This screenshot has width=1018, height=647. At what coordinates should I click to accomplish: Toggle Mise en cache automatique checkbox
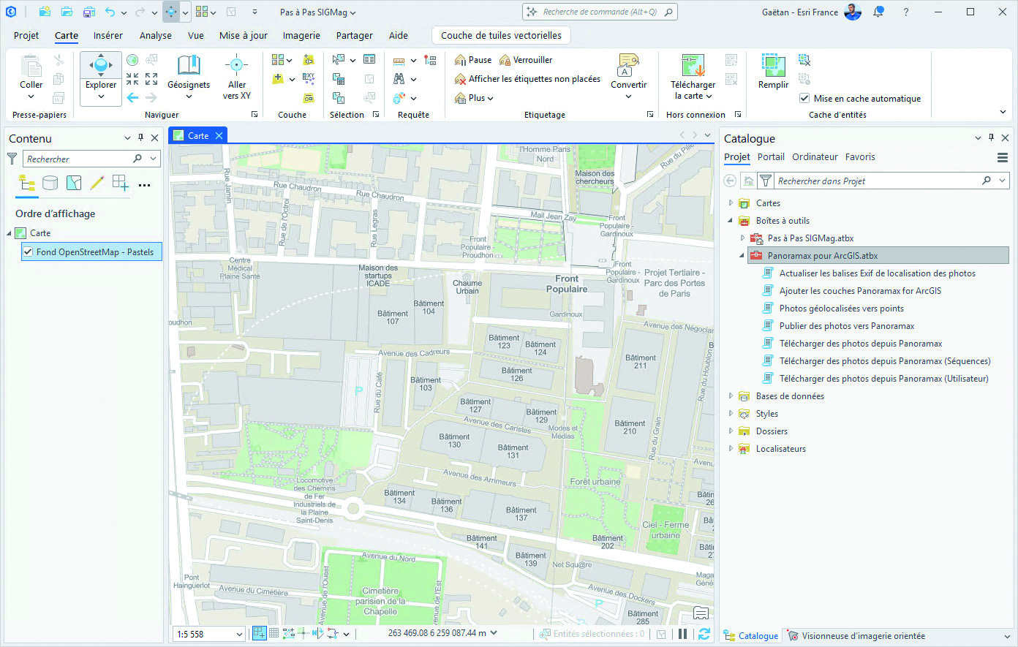(804, 98)
